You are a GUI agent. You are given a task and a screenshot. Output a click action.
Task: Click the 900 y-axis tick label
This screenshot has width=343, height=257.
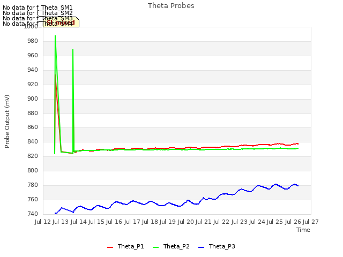[x=33, y=99]
